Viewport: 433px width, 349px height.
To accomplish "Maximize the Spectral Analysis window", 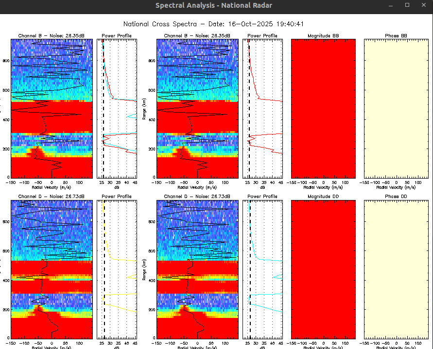I will (x=407, y=5).
